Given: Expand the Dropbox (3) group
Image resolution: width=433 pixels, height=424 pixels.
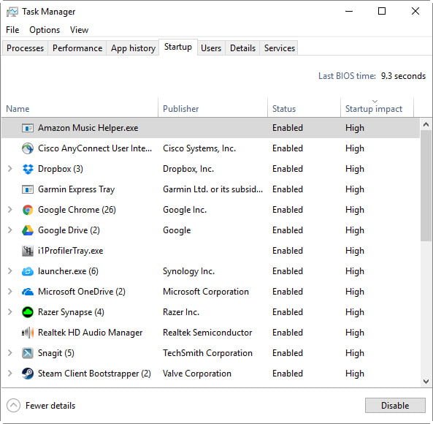Looking at the screenshot, I should point(10,169).
